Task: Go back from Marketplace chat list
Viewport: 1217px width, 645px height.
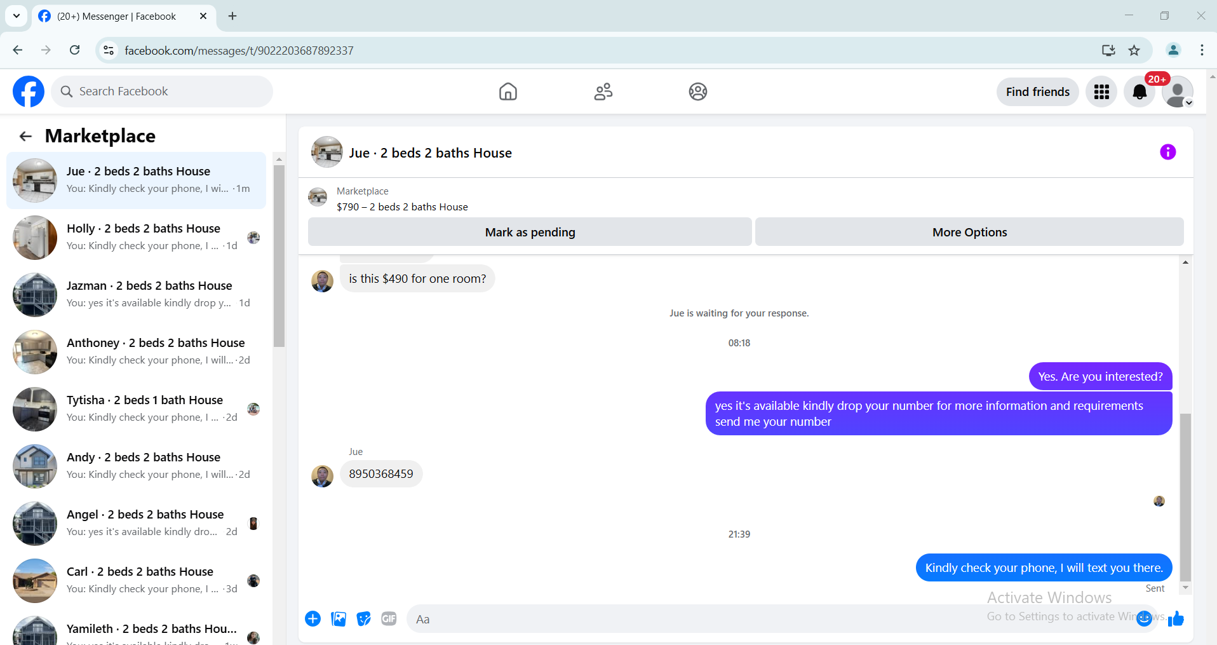Action: pyautogui.click(x=25, y=136)
